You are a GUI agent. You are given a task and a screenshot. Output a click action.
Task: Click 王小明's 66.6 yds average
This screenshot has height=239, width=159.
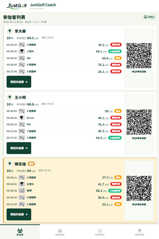pos(33,104)
